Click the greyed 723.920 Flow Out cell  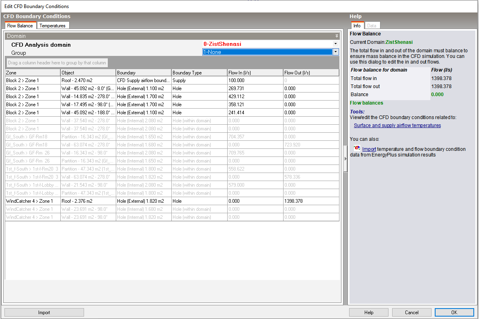[311, 144]
